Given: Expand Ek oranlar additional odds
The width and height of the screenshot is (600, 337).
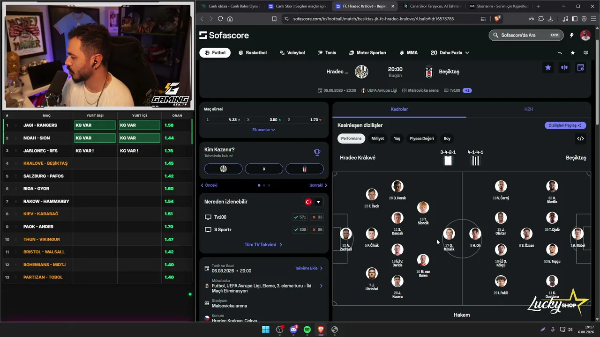Looking at the screenshot, I should coord(263,130).
